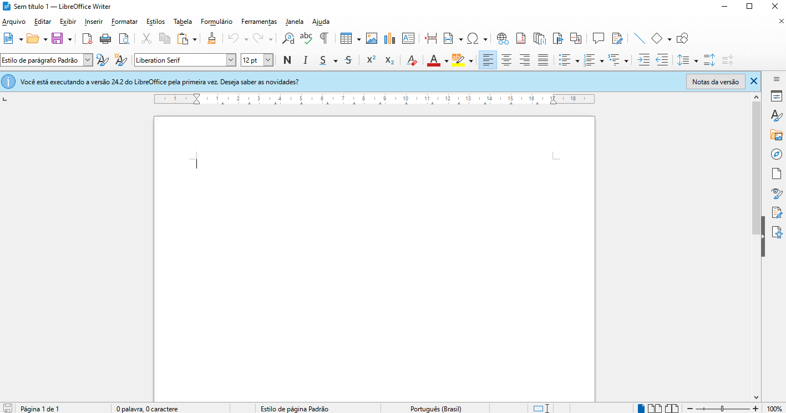Open the Formatar menu
Image resolution: width=786 pixels, height=413 pixels.
[x=124, y=22]
